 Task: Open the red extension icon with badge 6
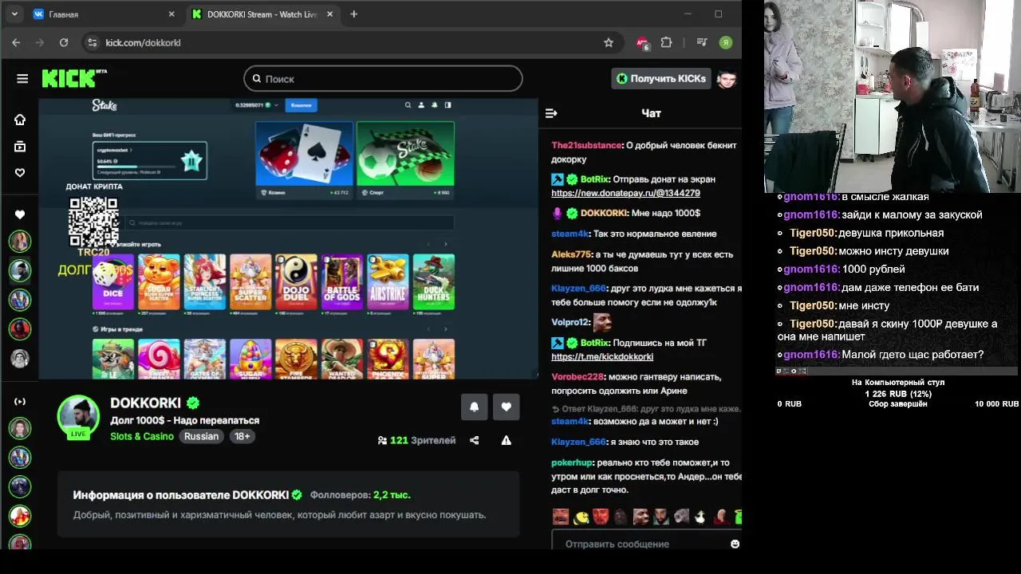642,43
